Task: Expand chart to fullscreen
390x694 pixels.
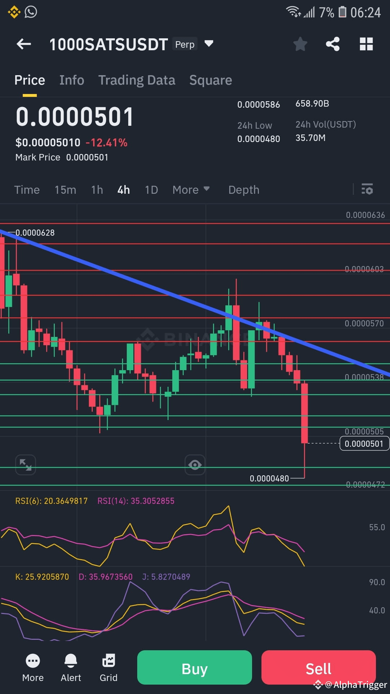Action: [x=25, y=464]
